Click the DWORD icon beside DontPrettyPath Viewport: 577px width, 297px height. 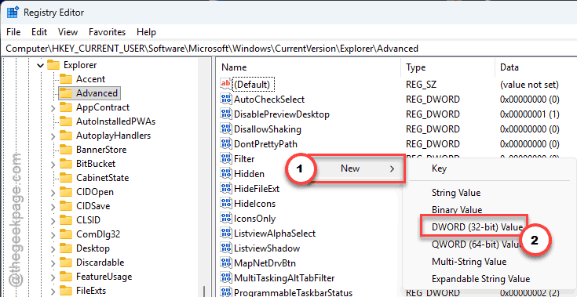[225, 144]
